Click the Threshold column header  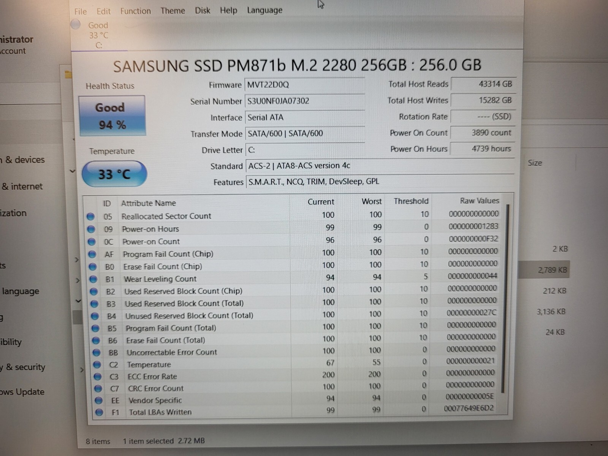pyautogui.click(x=411, y=201)
